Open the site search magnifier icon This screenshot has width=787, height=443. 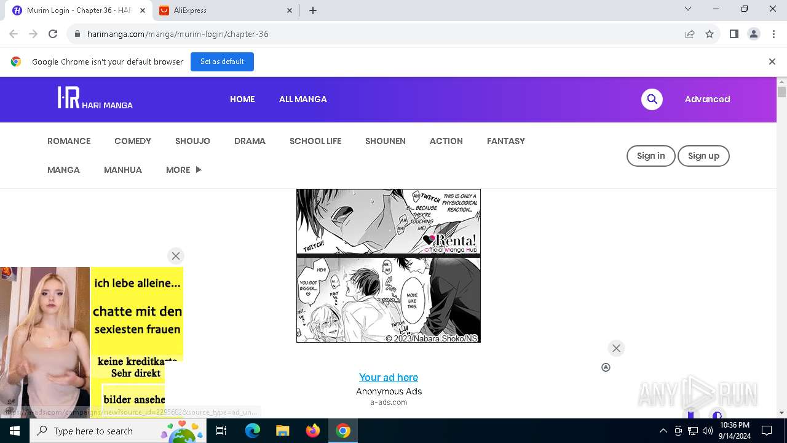tap(652, 99)
